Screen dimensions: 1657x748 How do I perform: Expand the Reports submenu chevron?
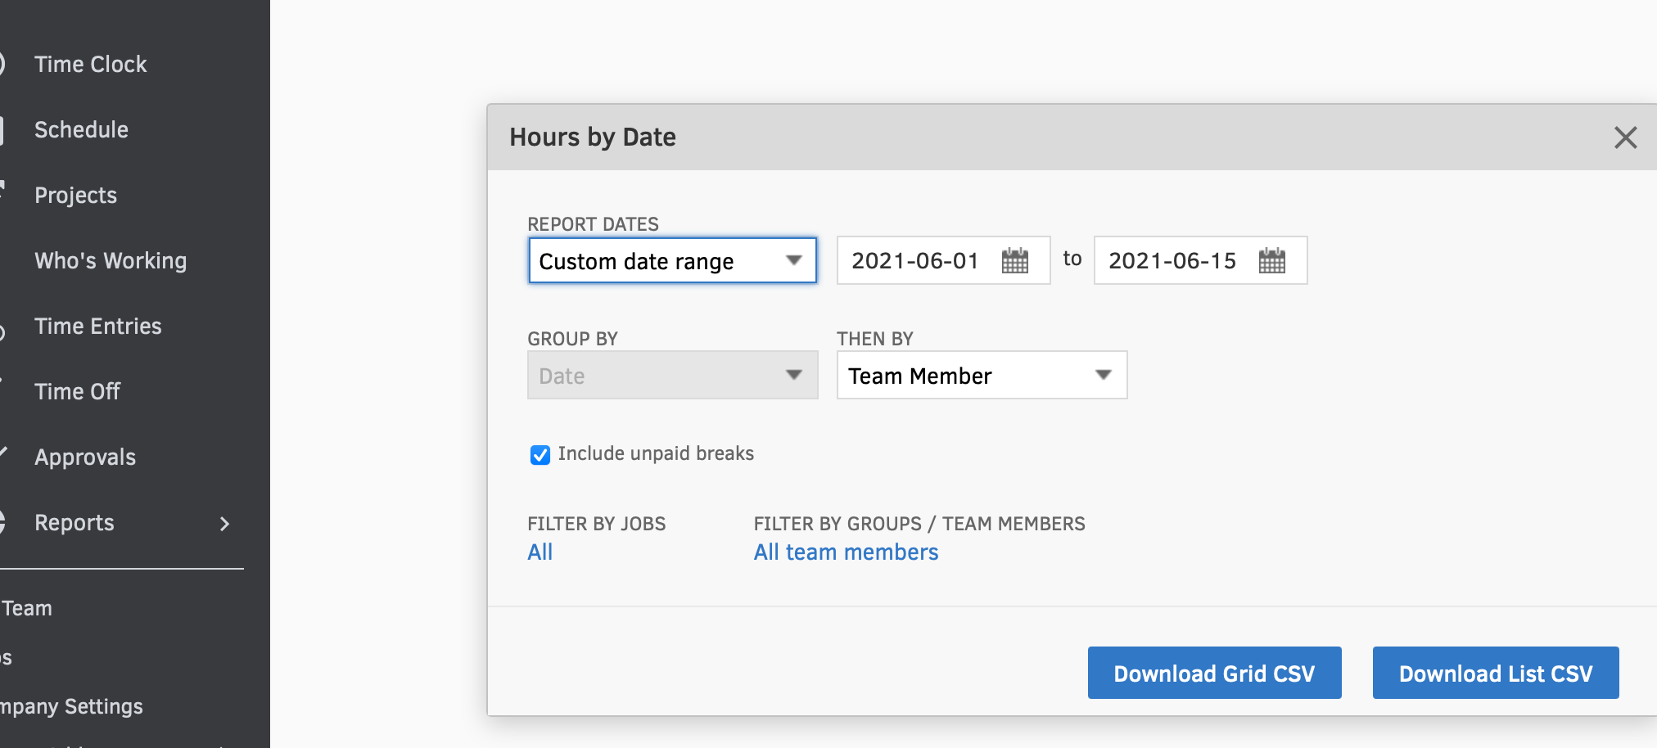point(225,524)
